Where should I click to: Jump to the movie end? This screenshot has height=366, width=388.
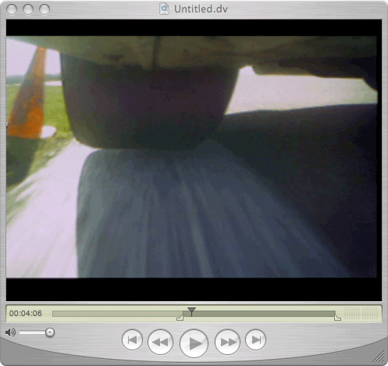click(x=255, y=339)
